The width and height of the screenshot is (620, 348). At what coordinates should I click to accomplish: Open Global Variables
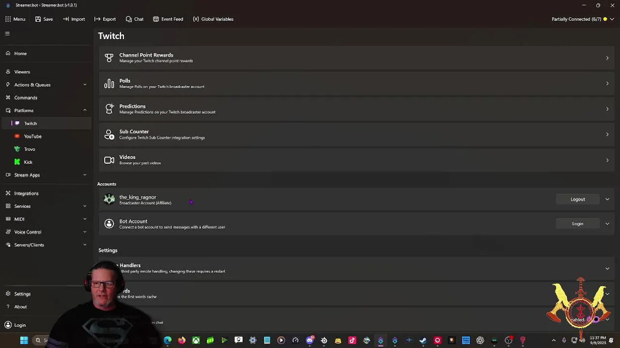point(213,19)
